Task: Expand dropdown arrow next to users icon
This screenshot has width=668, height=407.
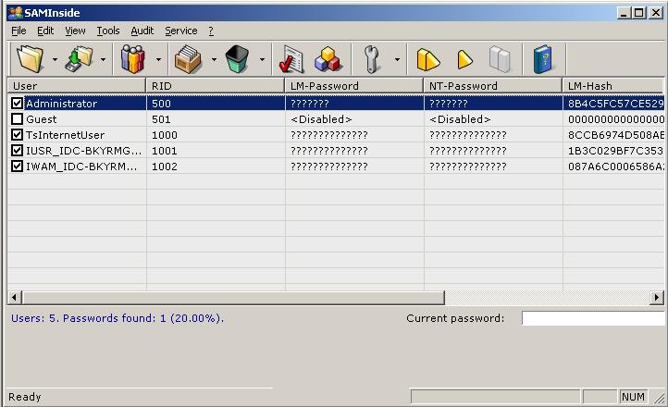Action: coord(158,59)
